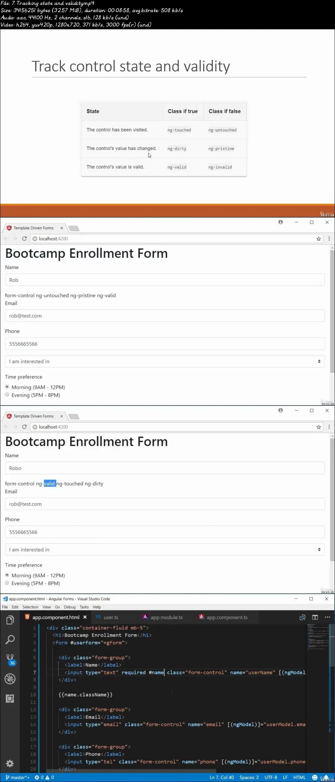Click the {{name.className}} line in the editor
Viewport: 335px width, 782px height.
[85, 694]
